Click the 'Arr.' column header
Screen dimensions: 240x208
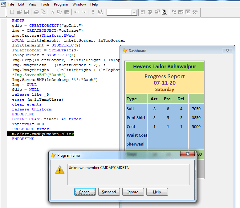155,99
